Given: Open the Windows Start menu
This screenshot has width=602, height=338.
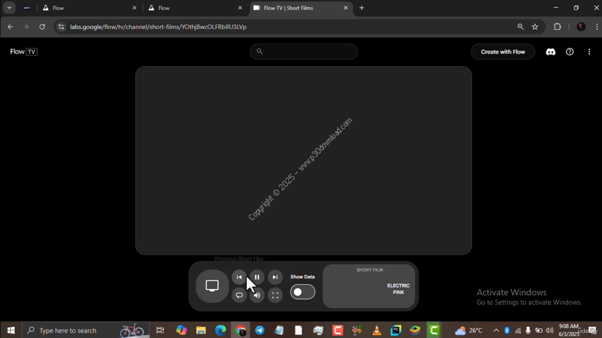Looking at the screenshot, I should (11, 330).
